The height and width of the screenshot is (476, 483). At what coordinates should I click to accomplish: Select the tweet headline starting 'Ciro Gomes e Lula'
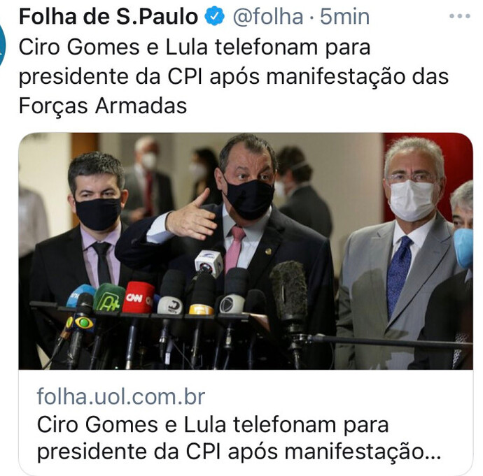tap(234, 76)
